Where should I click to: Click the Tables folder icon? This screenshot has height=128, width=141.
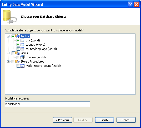(17, 36)
